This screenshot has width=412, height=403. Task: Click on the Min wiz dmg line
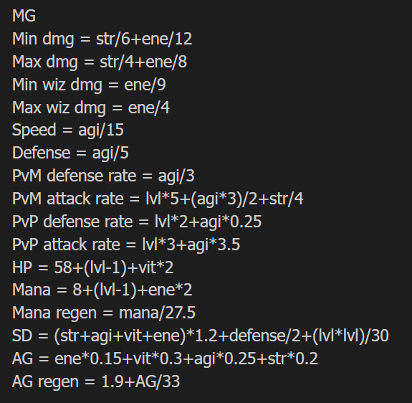[x=89, y=85]
